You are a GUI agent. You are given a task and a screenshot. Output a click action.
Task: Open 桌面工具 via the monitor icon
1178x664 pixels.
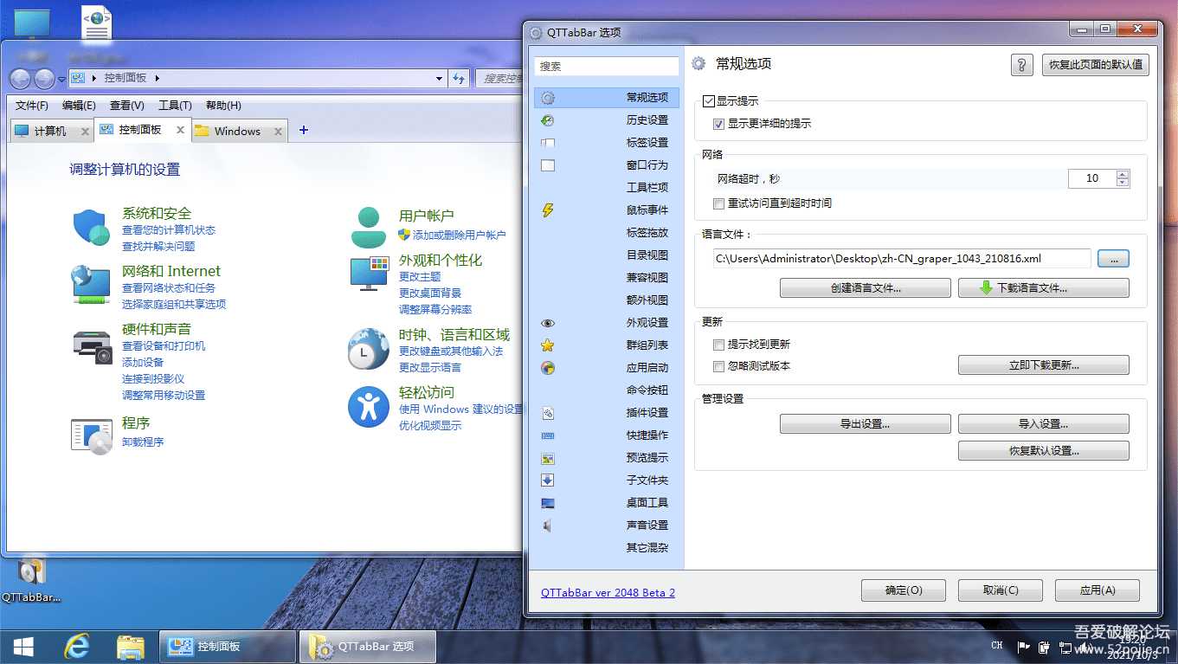click(x=547, y=502)
